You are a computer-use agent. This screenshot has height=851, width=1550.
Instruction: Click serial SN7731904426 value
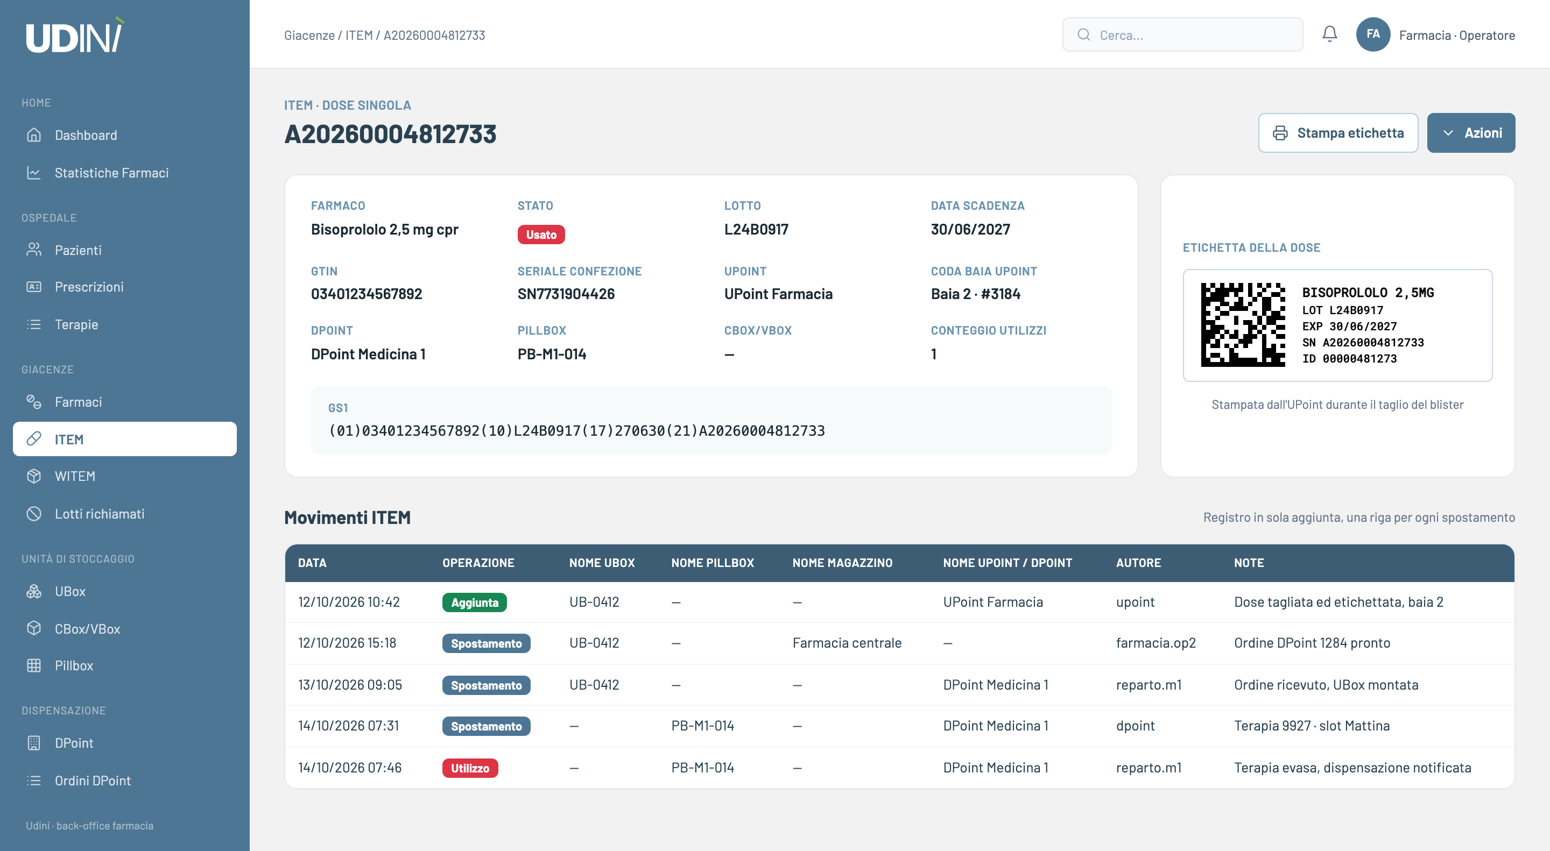[x=566, y=294]
